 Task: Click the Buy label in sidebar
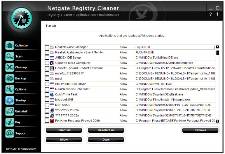pyautogui.click(x=18, y=122)
